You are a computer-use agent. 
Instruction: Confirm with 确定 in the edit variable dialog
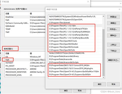coord(100,84)
